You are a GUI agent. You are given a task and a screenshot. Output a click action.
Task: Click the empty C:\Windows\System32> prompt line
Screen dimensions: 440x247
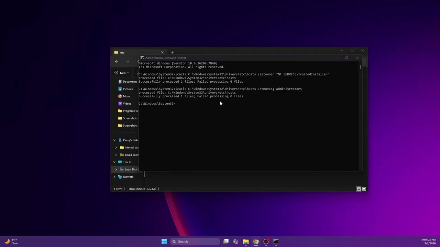point(157,104)
